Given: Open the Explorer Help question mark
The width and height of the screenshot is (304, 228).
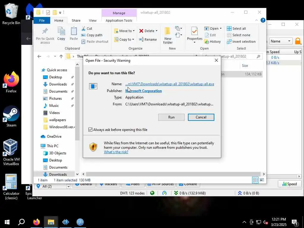Looking at the screenshot, I should (263, 20).
